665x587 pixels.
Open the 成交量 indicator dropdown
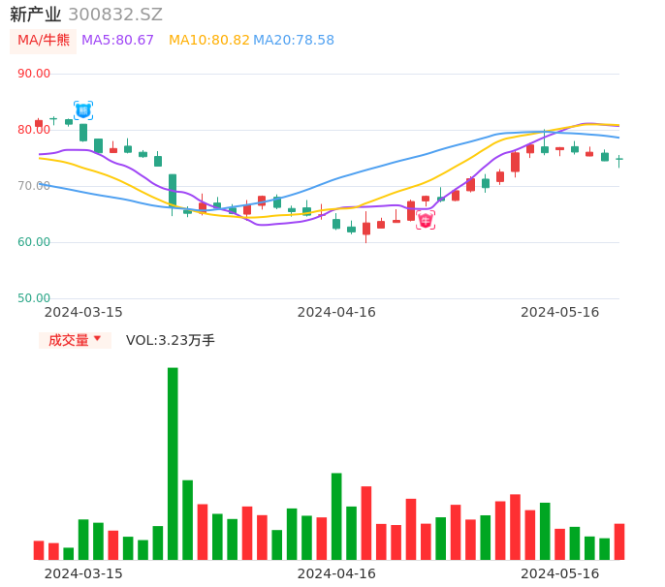pos(75,340)
